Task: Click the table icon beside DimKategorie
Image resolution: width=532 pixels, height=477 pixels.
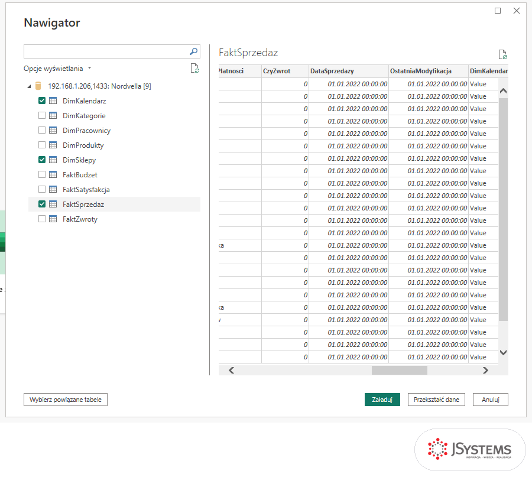Action: [53, 116]
